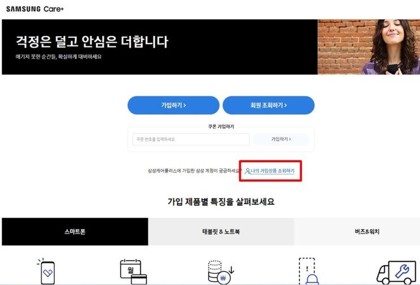Click the 회원 조회하기 button
Viewport: 420px width, 285px height.
point(269,105)
